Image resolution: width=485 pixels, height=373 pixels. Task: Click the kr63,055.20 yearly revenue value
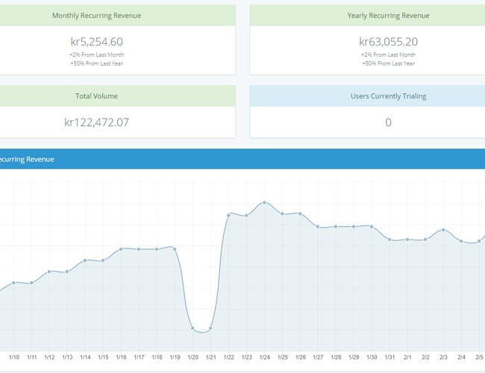pyautogui.click(x=388, y=41)
